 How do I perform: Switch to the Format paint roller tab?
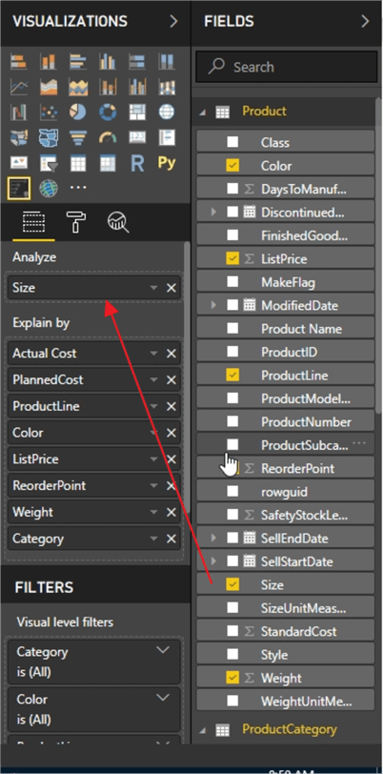coord(76,223)
